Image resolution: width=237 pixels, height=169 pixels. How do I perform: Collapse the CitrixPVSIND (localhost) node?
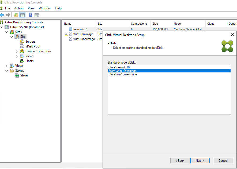[2, 27]
